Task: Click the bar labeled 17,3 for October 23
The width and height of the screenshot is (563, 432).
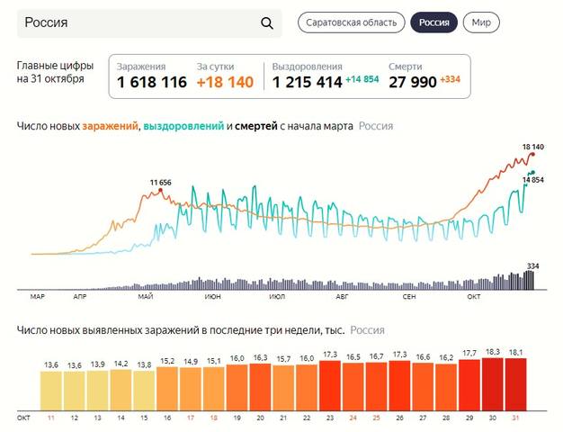Action: [x=329, y=384]
